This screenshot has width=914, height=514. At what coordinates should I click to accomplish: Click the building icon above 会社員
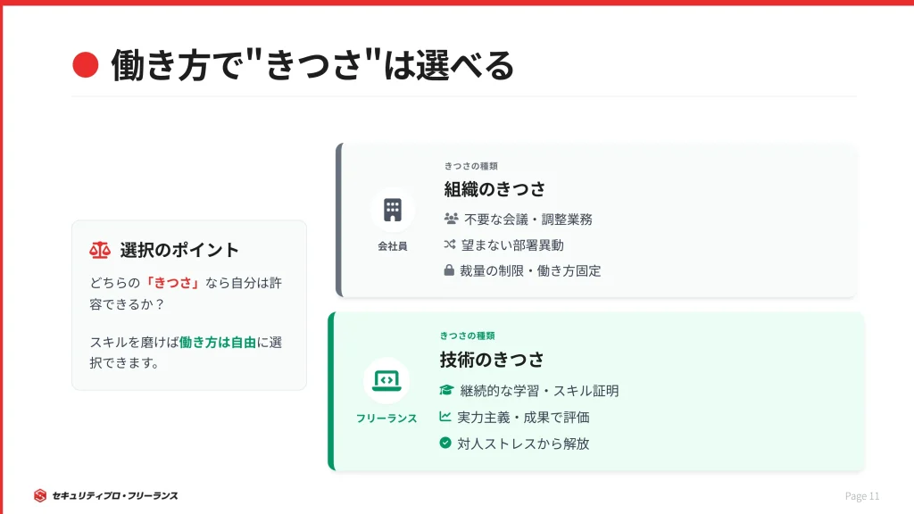coord(393,211)
